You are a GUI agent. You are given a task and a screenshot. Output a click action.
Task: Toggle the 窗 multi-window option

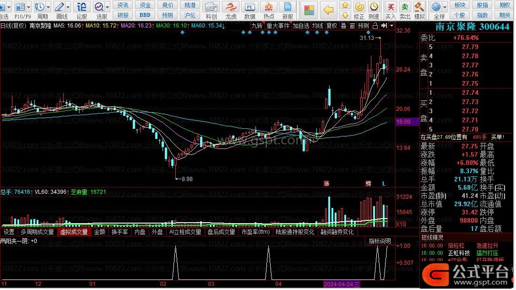353,26
